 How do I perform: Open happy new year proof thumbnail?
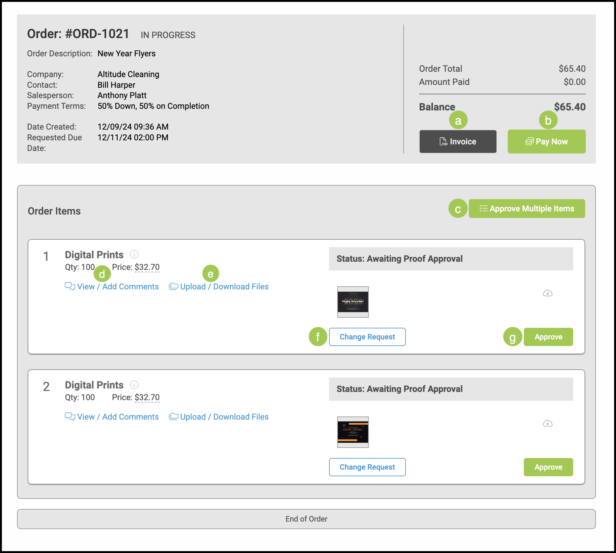pos(353,302)
